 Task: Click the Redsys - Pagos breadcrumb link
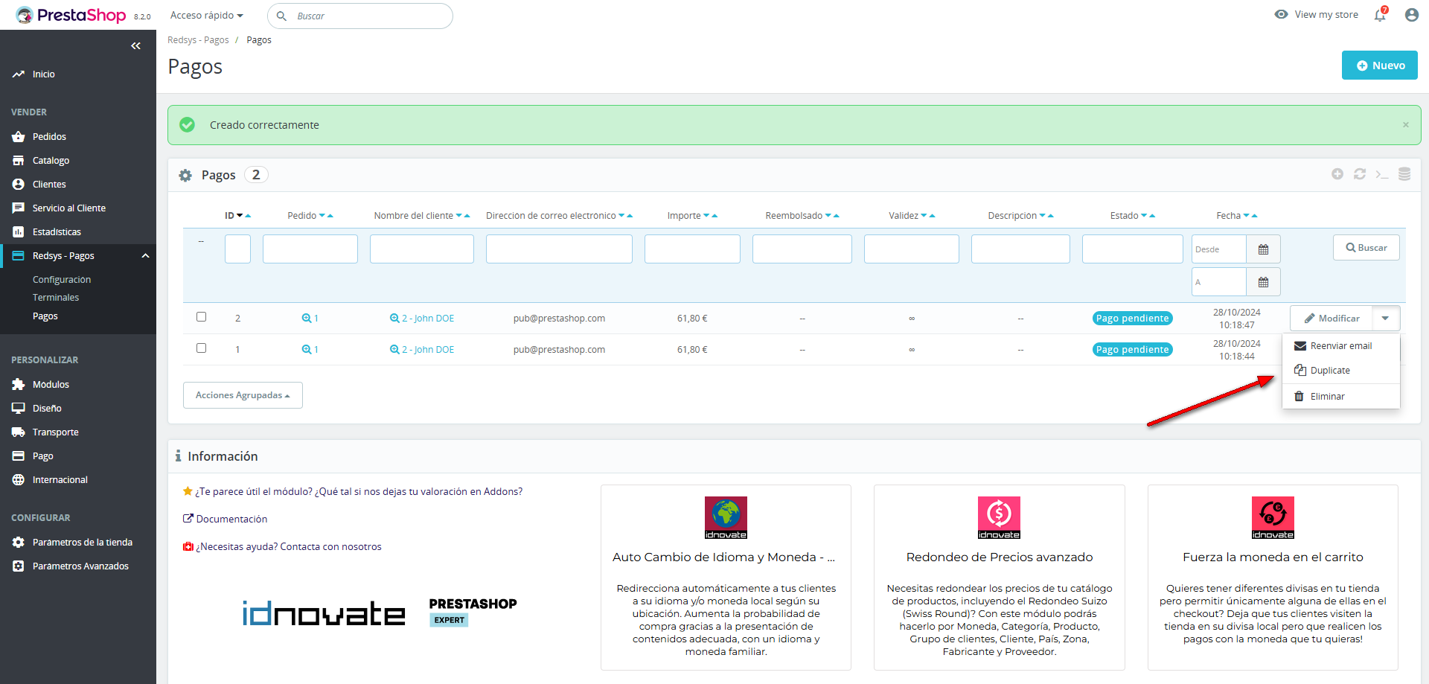[x=198, y=40]
